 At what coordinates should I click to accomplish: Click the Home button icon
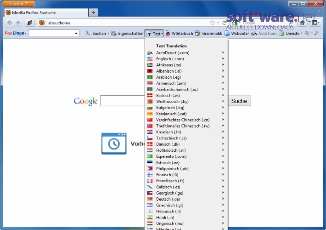click(302, 23)
